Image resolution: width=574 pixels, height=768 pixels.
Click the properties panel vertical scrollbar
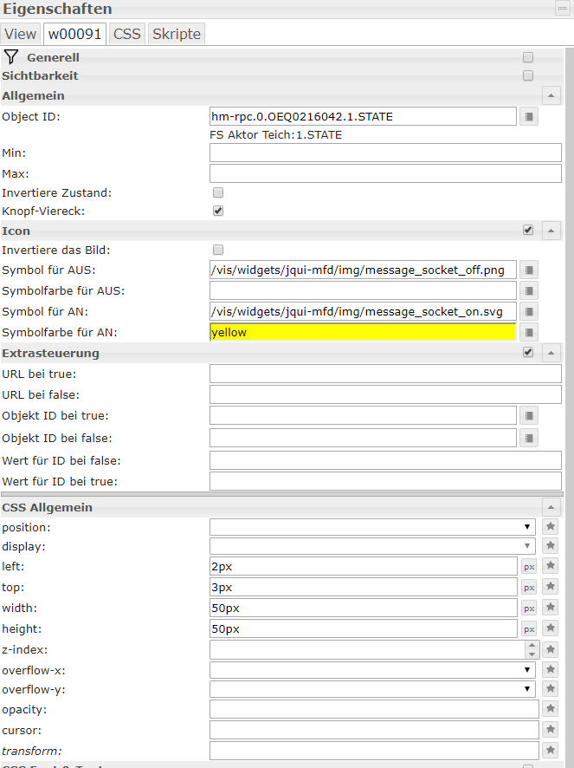[569, 407]
